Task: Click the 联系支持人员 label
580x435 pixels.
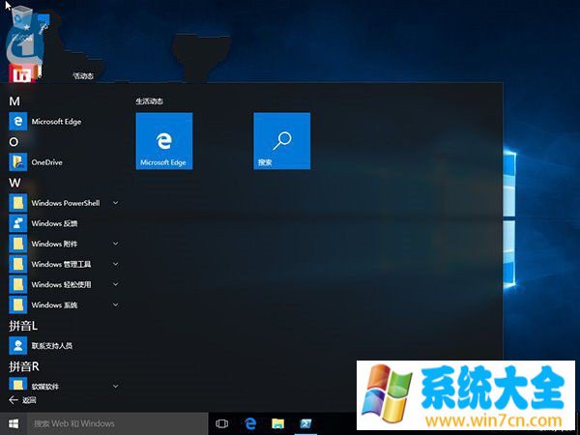Action: (52, 345)
